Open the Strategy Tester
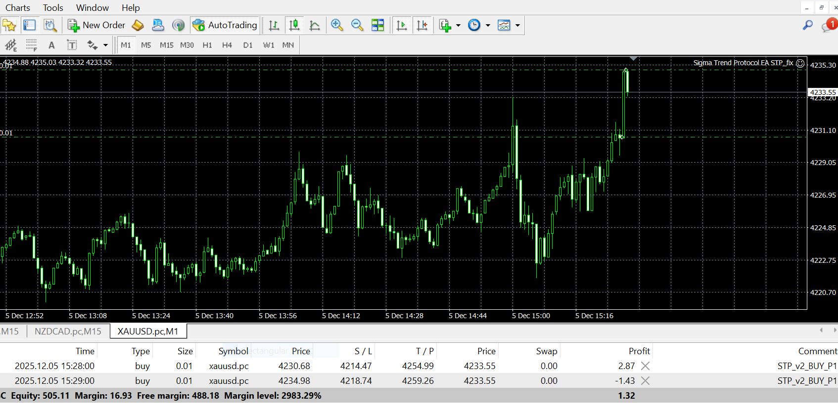 coord(50,25)
